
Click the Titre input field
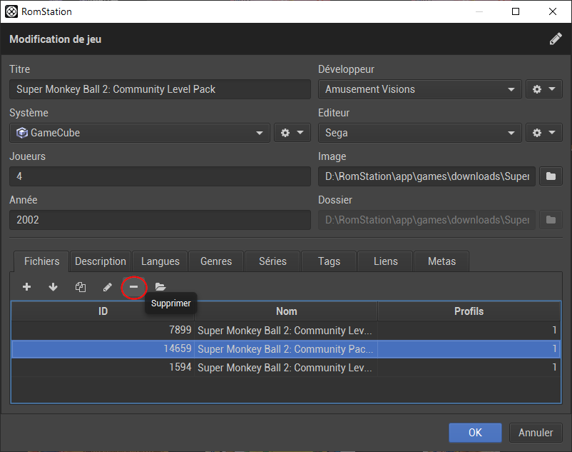coord(160,89)
